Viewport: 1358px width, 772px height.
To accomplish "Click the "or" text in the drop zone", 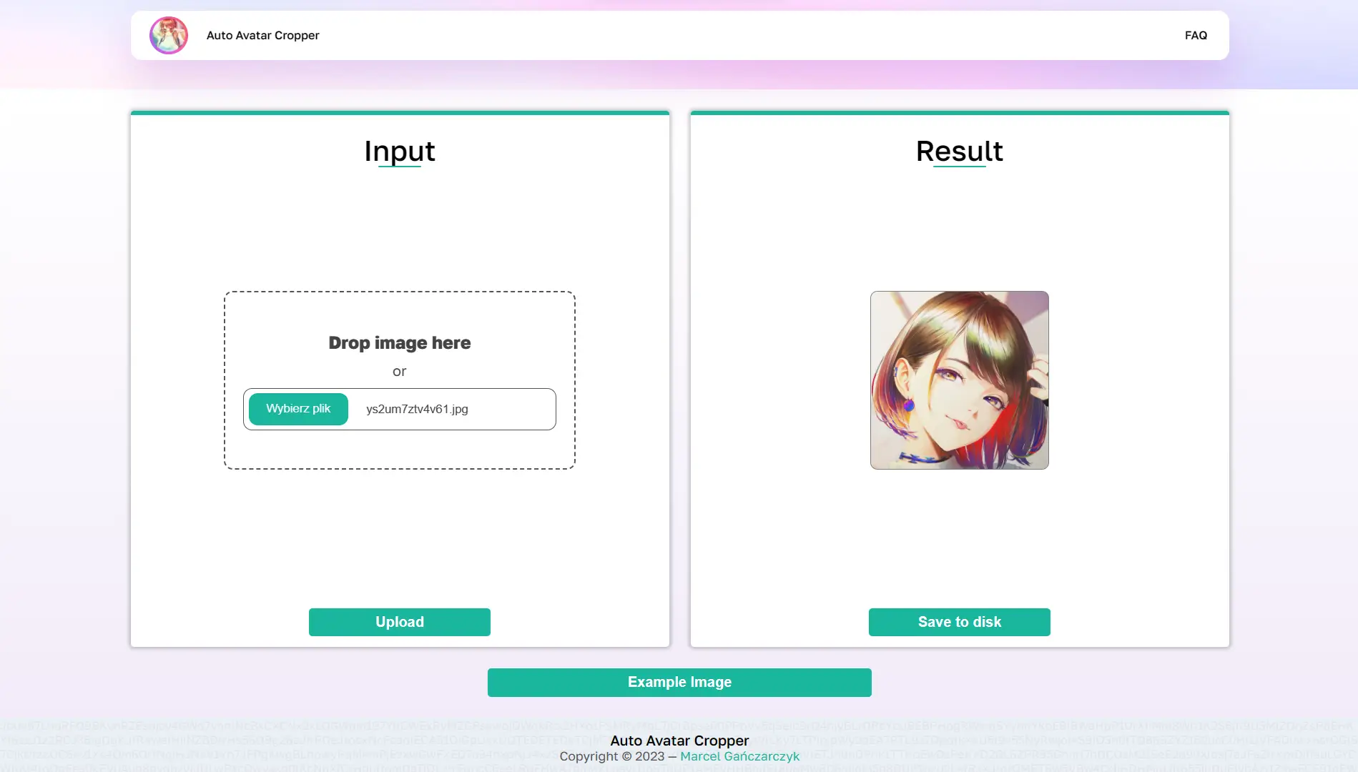I will click(399, 371).
